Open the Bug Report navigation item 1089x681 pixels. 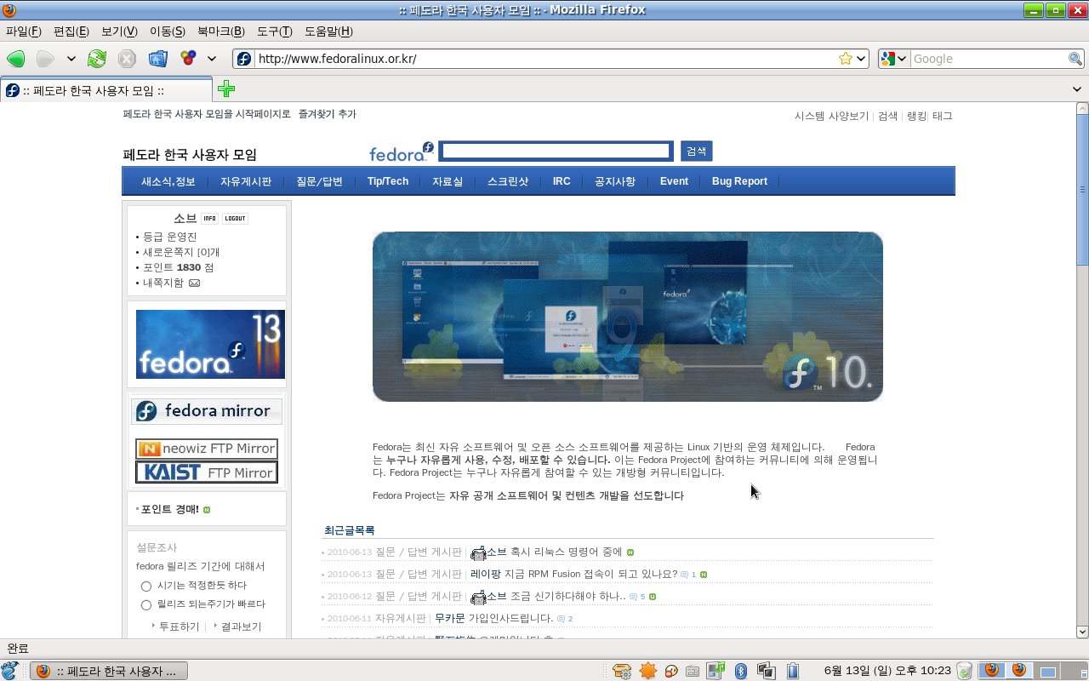tap(739, 181)
